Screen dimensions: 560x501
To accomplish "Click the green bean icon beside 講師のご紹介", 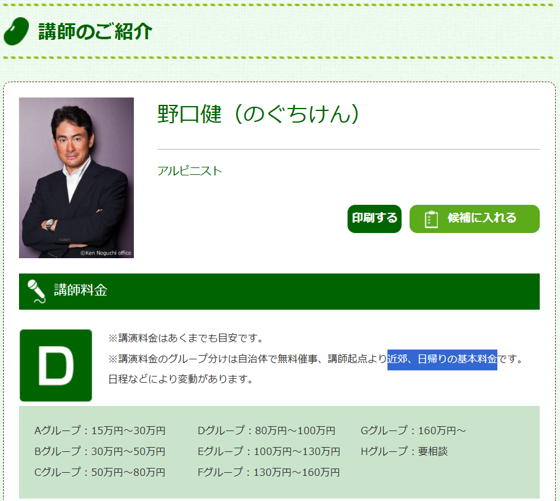I will pos(17,31).
